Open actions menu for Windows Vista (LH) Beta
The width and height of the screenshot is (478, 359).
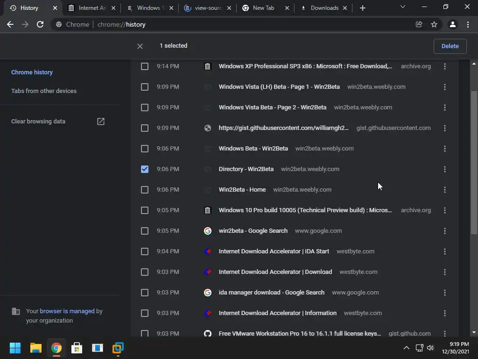click(x=445, y=87)
